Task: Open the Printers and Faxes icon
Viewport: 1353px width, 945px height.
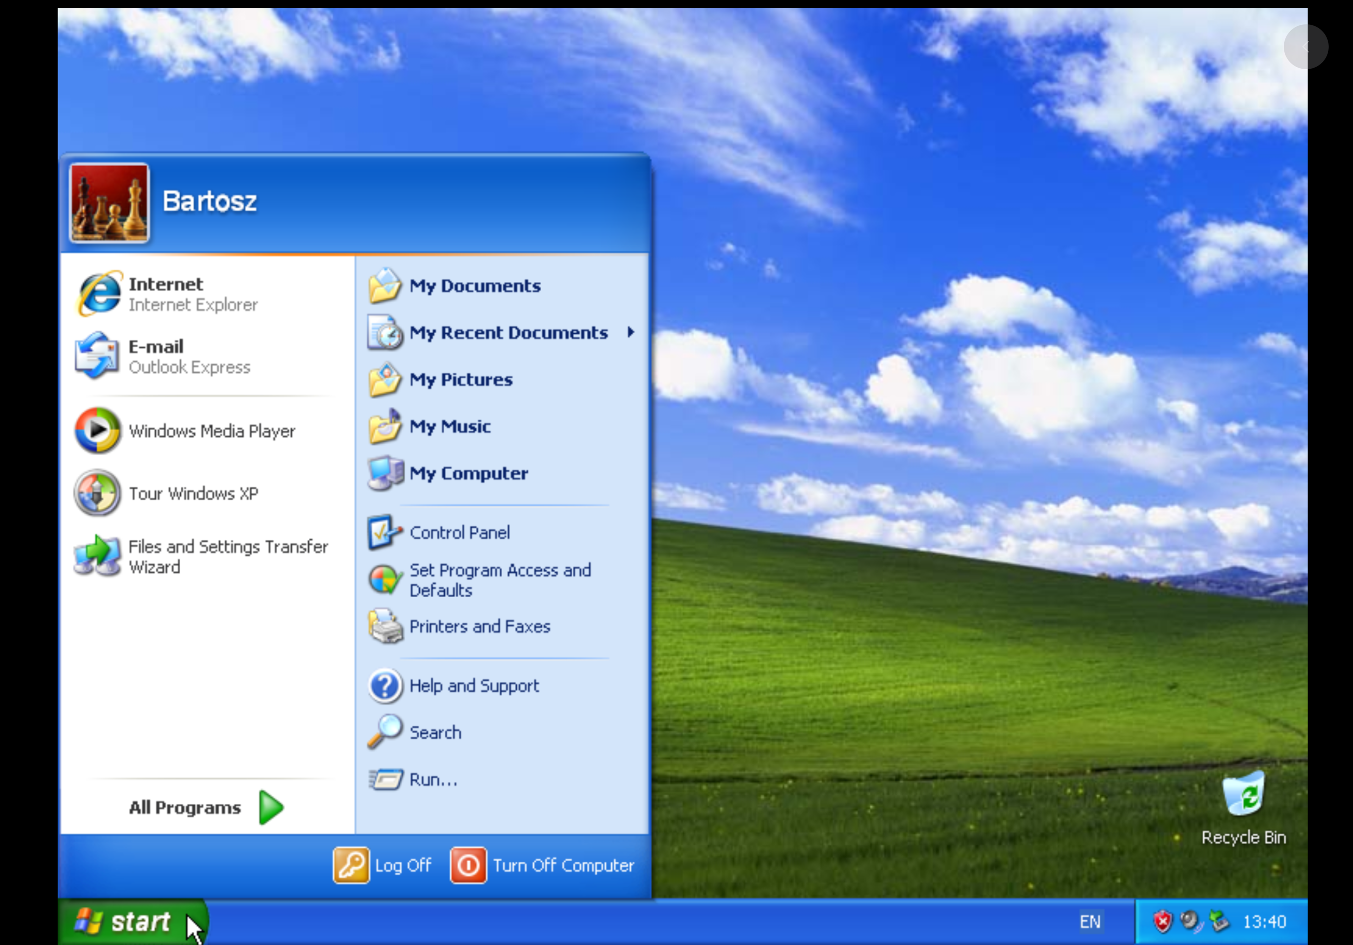Action: point(385,626)
